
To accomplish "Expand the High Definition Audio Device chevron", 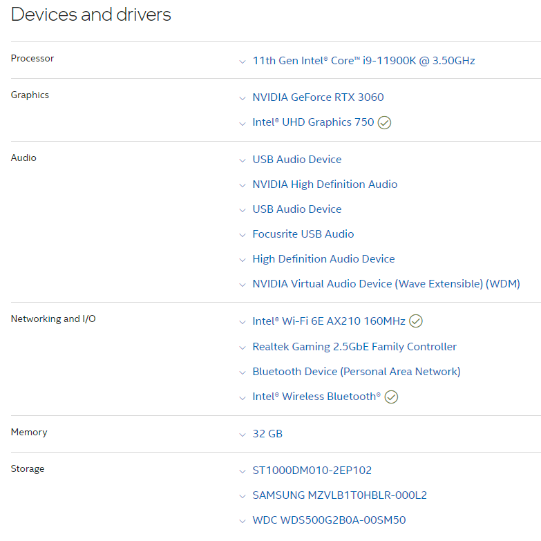I will 243,260.
